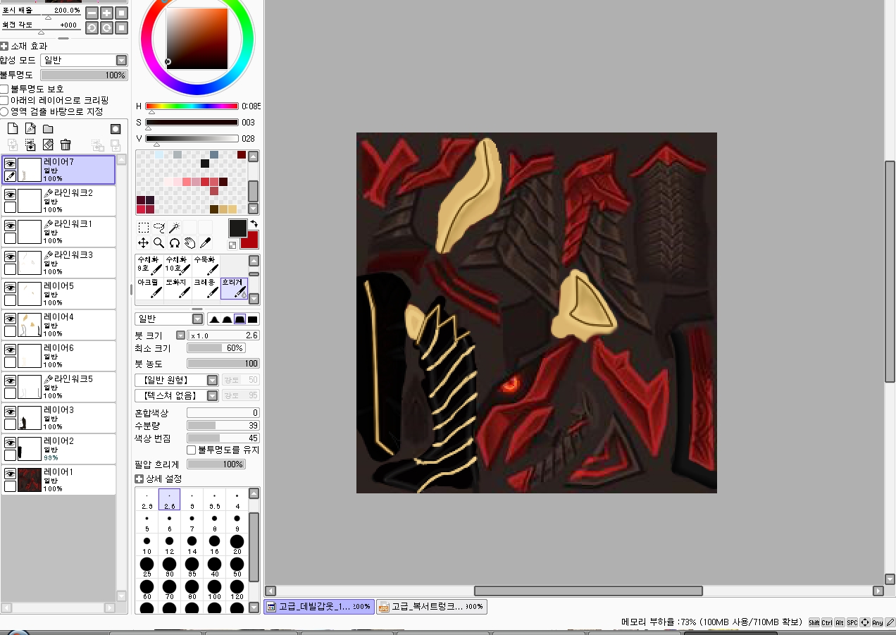Screen dimensions: 896x635
Task: Select the 고급_데빌갑옷 document tab
Action: click(x=319, y=606)
